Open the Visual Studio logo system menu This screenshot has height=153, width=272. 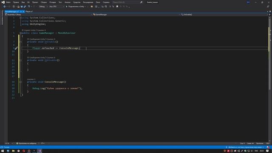(3, 2)
